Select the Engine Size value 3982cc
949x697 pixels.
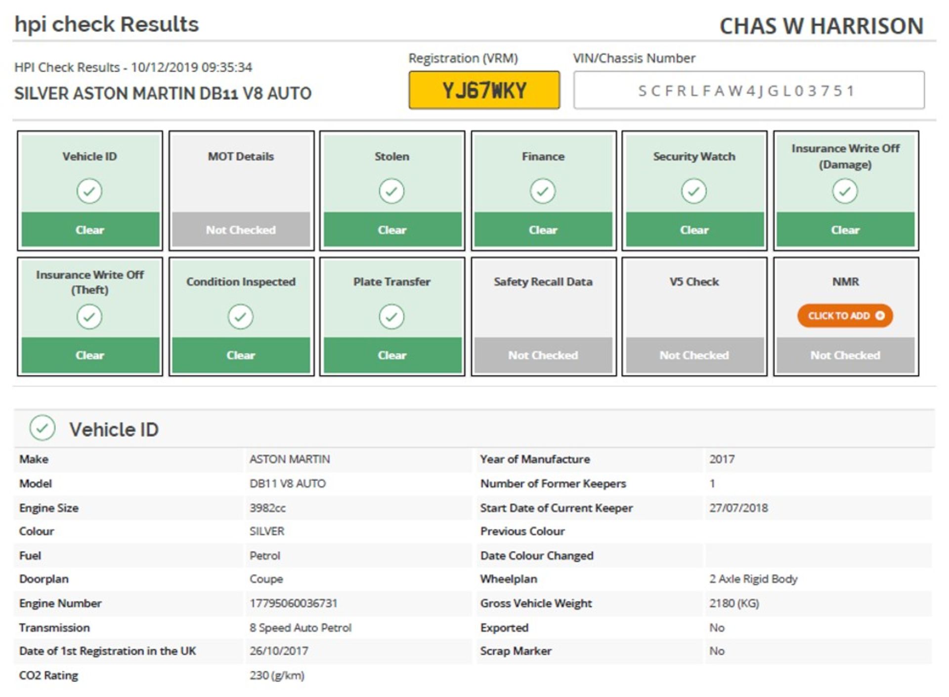[267, 508]
